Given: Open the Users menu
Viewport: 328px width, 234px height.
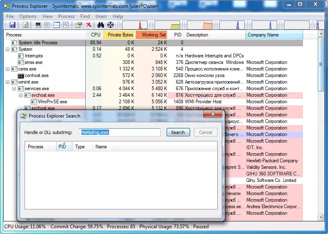Looking at the screenshot, I should click(x=101, y=16).
